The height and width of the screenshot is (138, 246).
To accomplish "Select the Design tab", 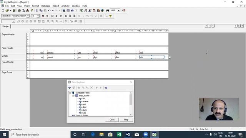I will pyautogui.click(x=5, y=26).
